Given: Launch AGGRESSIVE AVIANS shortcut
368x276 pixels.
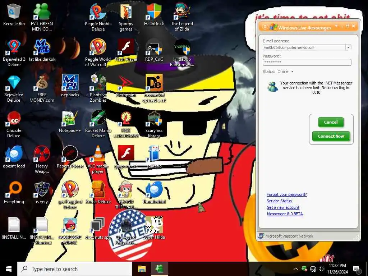Looking at the screenshot, I should click(70, 231).
